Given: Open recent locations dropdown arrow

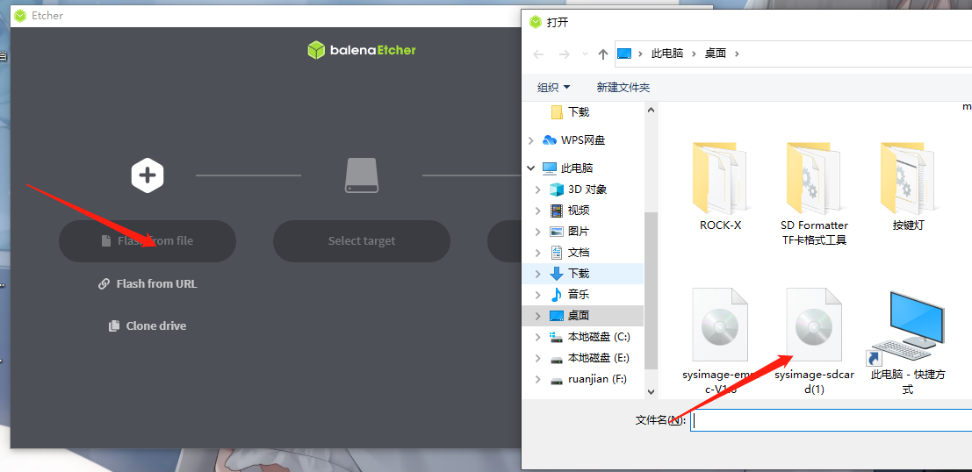Looking at the screenshot, I should click(585, 54).
